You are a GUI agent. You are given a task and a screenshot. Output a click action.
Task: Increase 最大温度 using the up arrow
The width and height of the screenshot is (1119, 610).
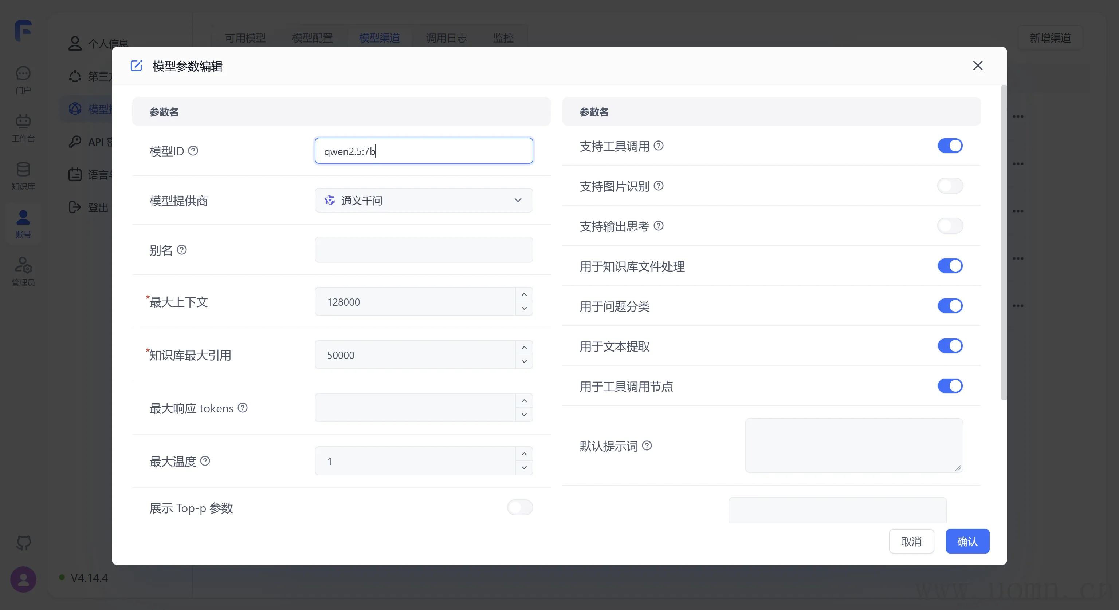(524, 454)
